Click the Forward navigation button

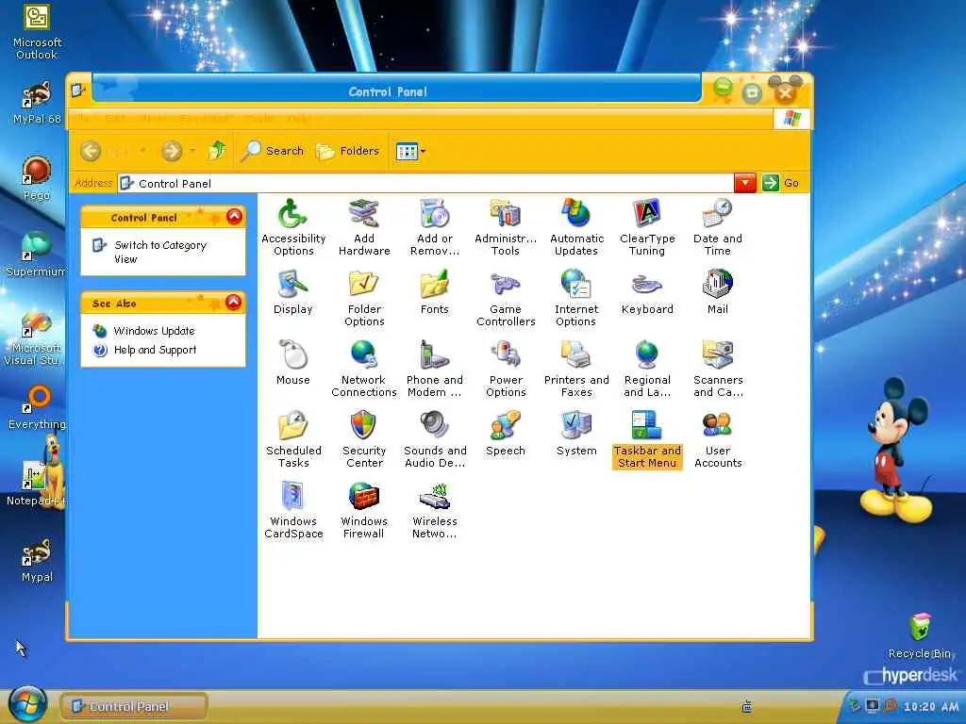coord(172,151)
